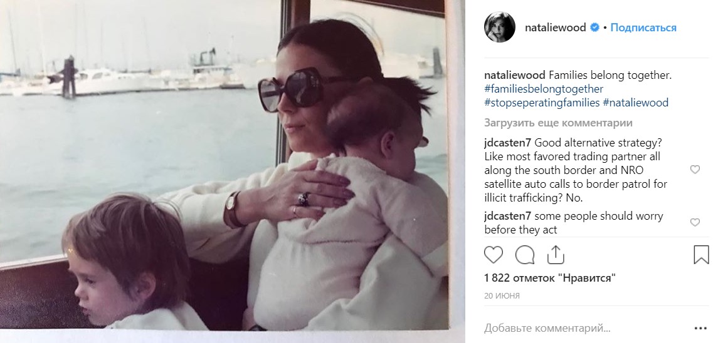Viewport: 718px width, 343px height.
Task: Open #familiesbelongtogether hashtag
Action: click(x=544, y=89)
